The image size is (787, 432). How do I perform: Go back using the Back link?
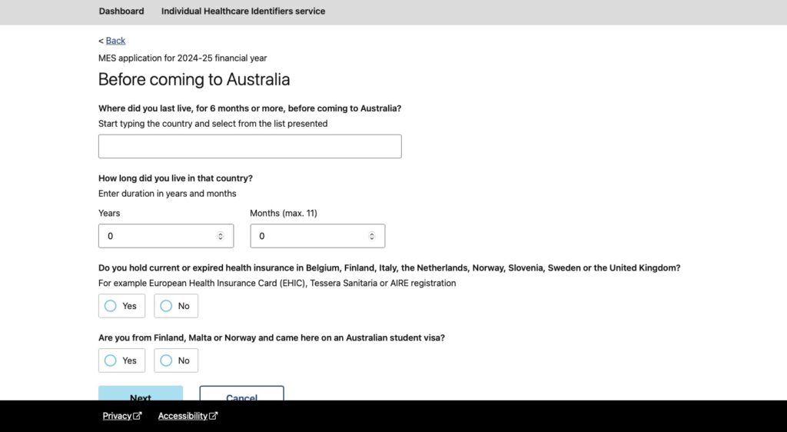click(115, 41)
